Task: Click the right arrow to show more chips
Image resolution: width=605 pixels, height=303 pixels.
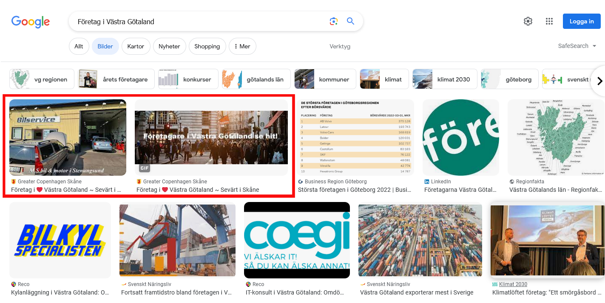Action: tap(599, 81)
